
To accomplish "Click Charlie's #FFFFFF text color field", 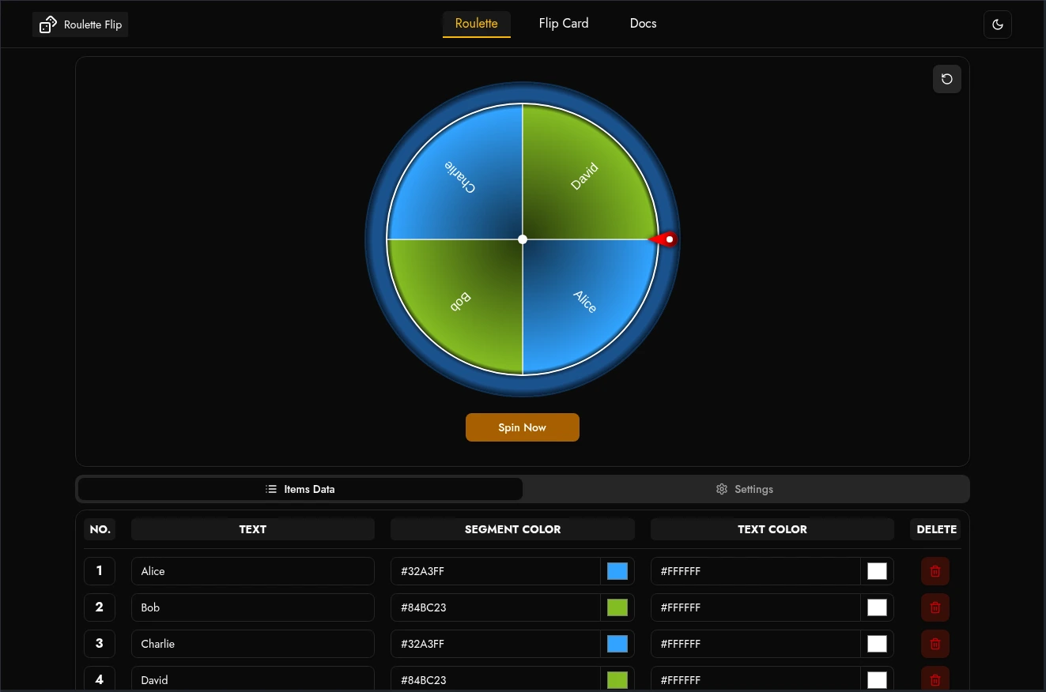I will point(756,644).
